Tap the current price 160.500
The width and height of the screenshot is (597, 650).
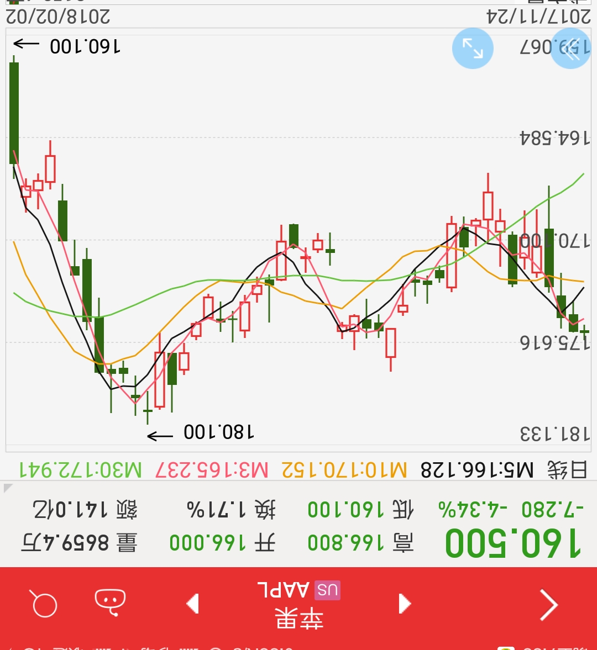point(512,543)
